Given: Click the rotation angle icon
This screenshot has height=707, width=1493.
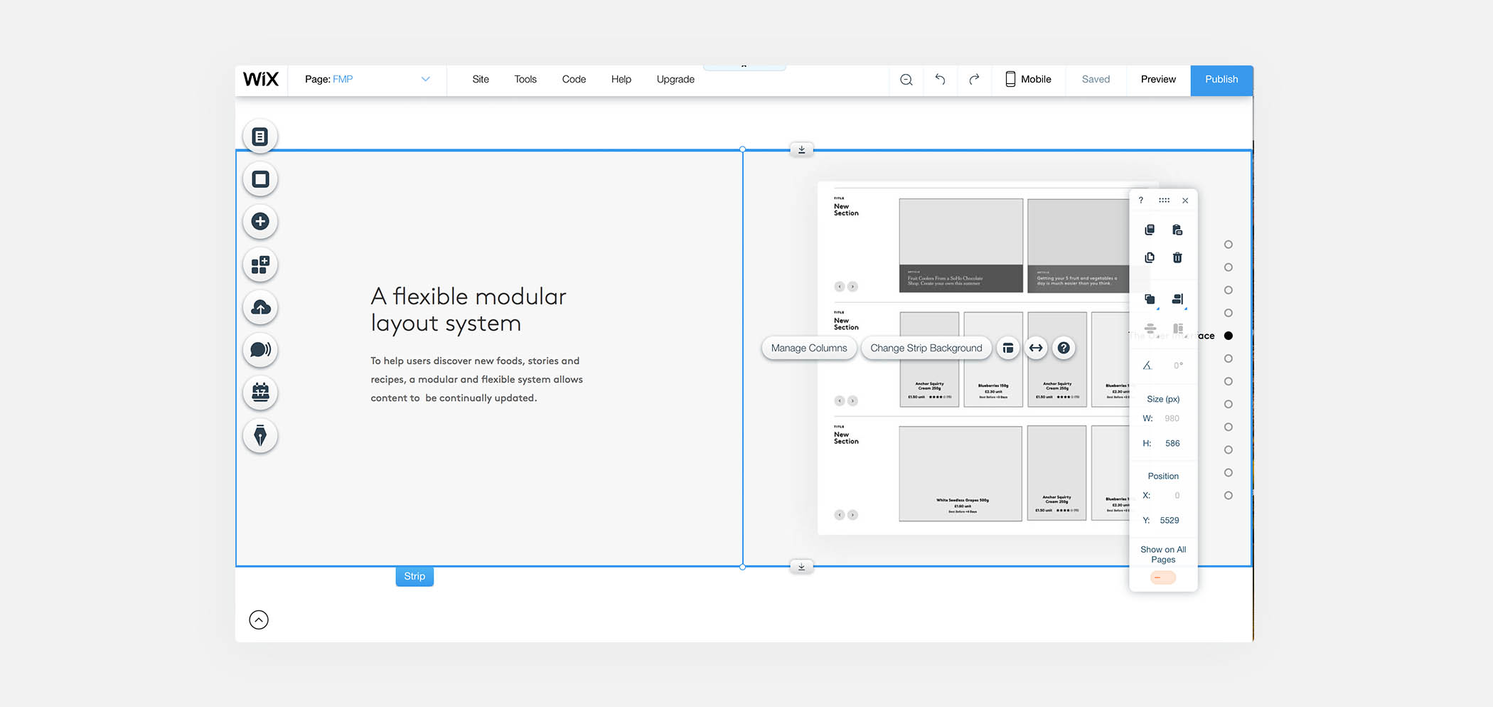Looking at the screenshot, I should click(x=1147, y=366).
